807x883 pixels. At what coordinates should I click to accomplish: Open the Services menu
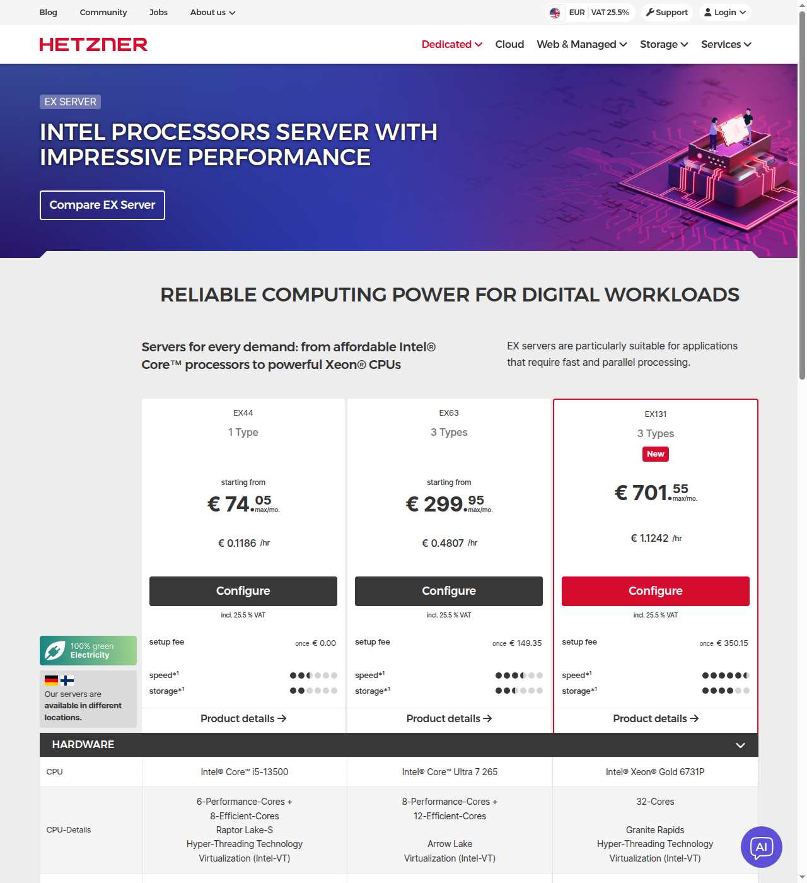pyautogui.click(x=726, y=44)
